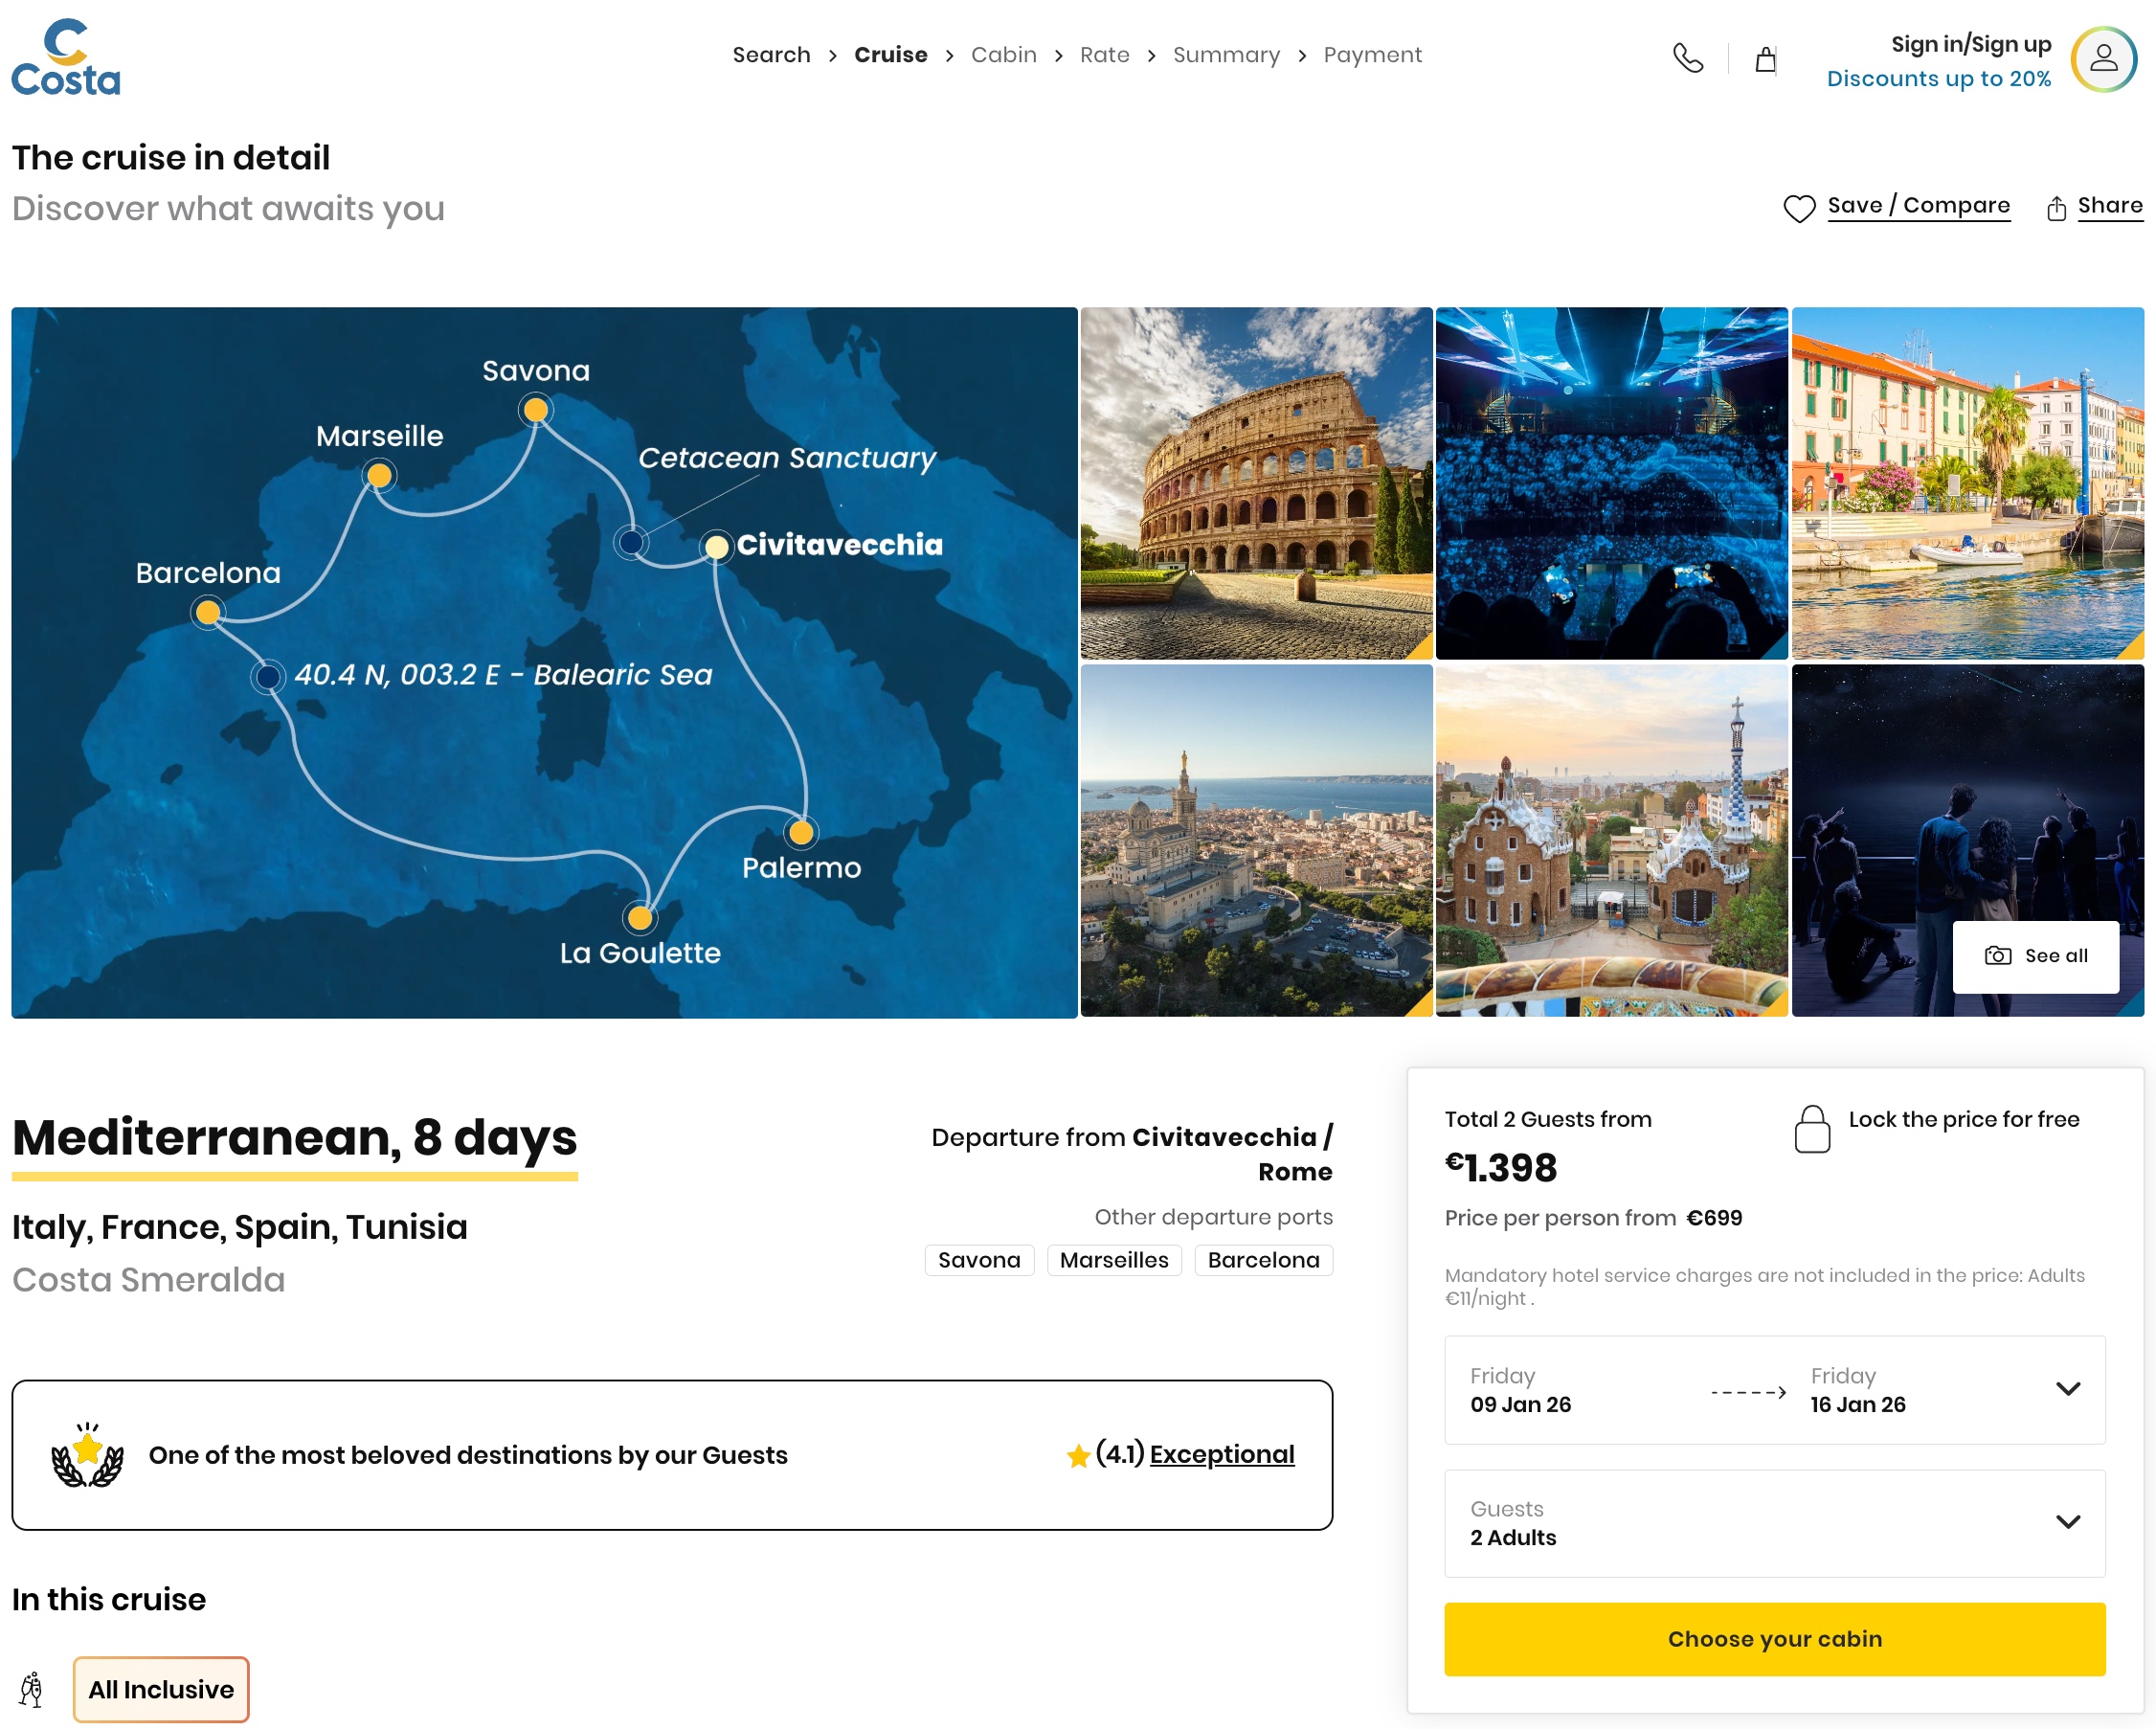Viewport: 2156px width, 1729px height.
Task: Expand the cruise dates dropdown
Action: pos(2067,1389)
